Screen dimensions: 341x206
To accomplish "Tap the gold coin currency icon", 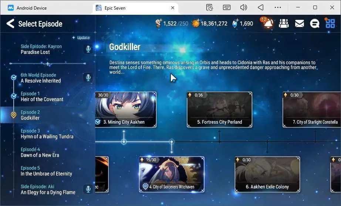I will (196, 24).
